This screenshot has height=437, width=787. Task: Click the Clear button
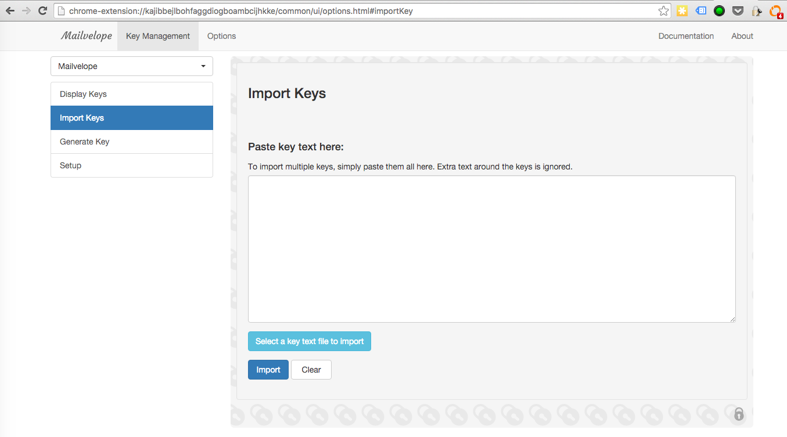click(x=311, y=370)
